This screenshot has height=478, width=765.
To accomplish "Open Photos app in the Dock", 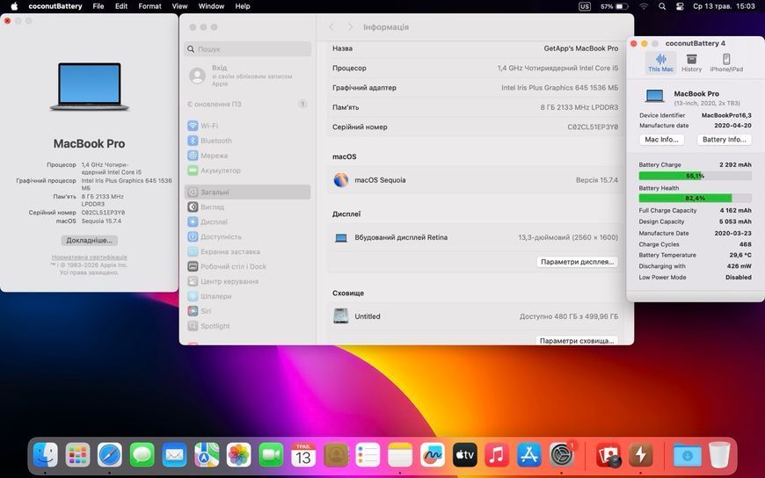I will click(238, 455).
